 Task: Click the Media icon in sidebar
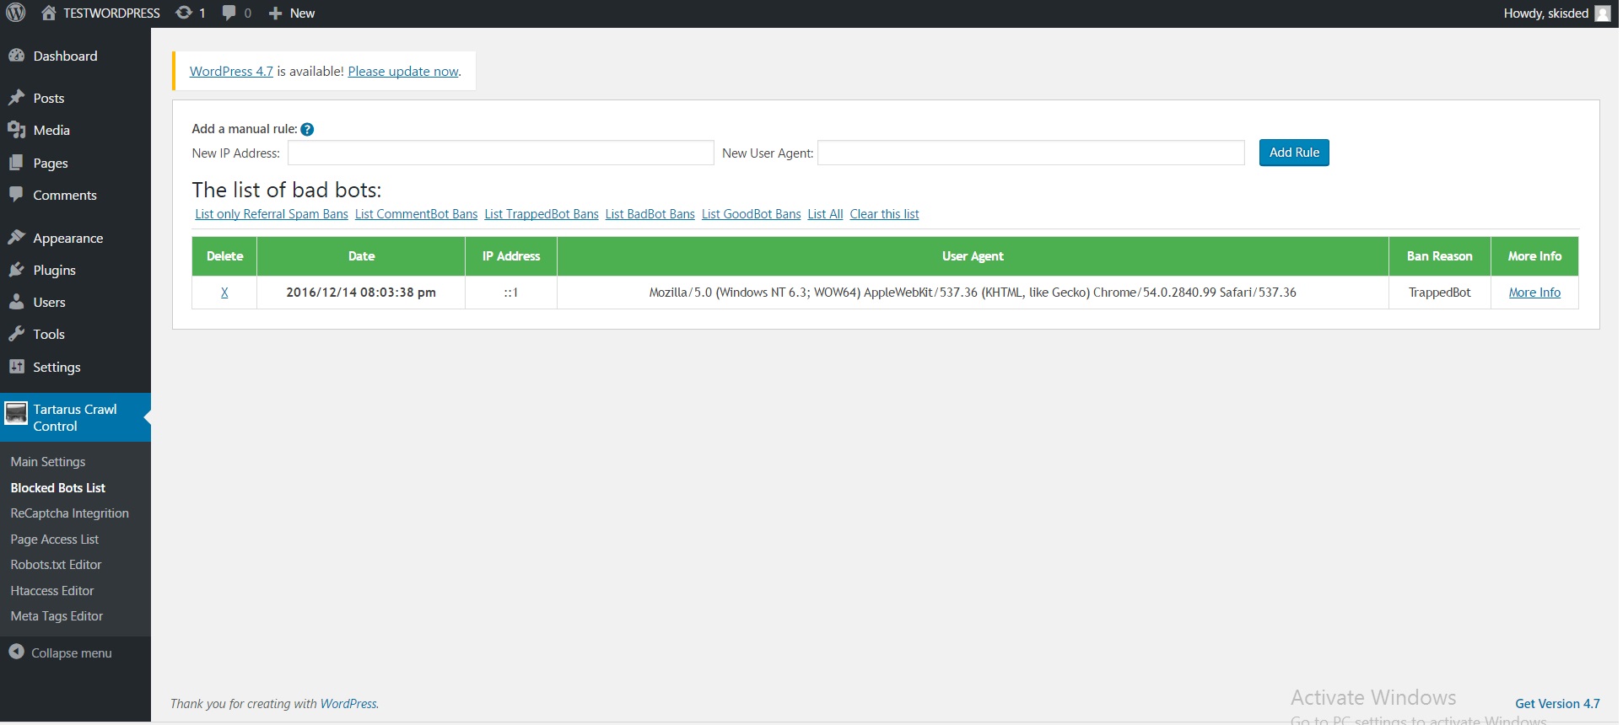click(x=16, y=130)
